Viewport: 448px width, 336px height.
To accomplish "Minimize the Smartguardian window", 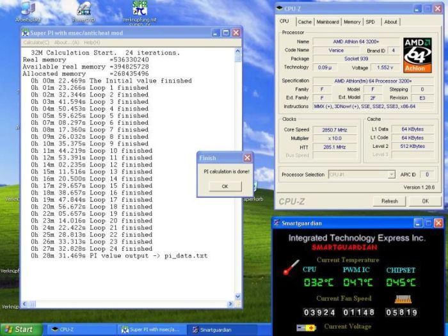I will point(418,223).
